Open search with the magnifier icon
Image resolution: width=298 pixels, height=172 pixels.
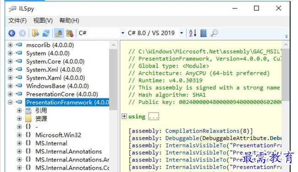(x=215, y=33)
